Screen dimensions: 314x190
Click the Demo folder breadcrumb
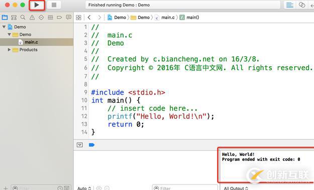140,18
